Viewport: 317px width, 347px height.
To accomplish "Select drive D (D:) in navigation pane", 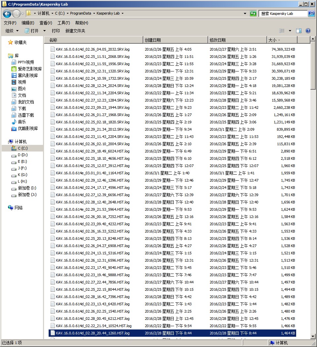I will tap(20, 155).
